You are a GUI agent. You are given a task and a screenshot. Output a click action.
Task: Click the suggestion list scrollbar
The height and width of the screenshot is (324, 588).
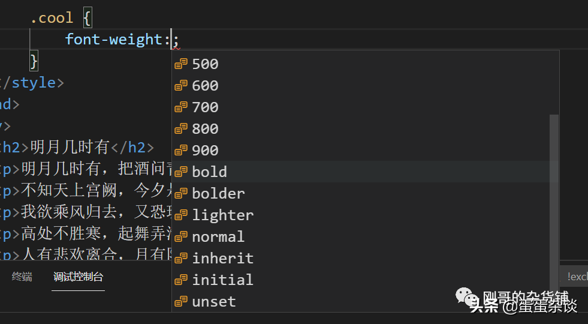(554, 192)
